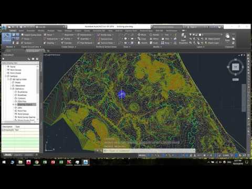The height and width of the screenshot is (189, 252).
Task: Select the Points node in the Toolspace tree
Action: [x=13, y=67]
